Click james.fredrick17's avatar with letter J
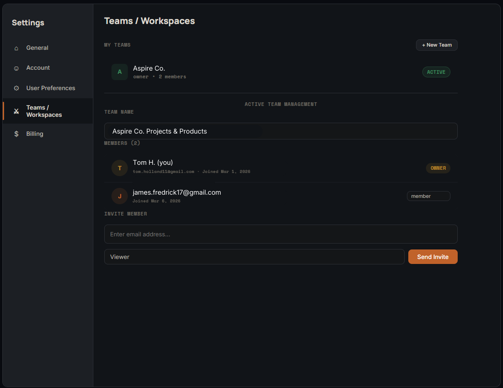The image size is (503, 388). (119, 196)
